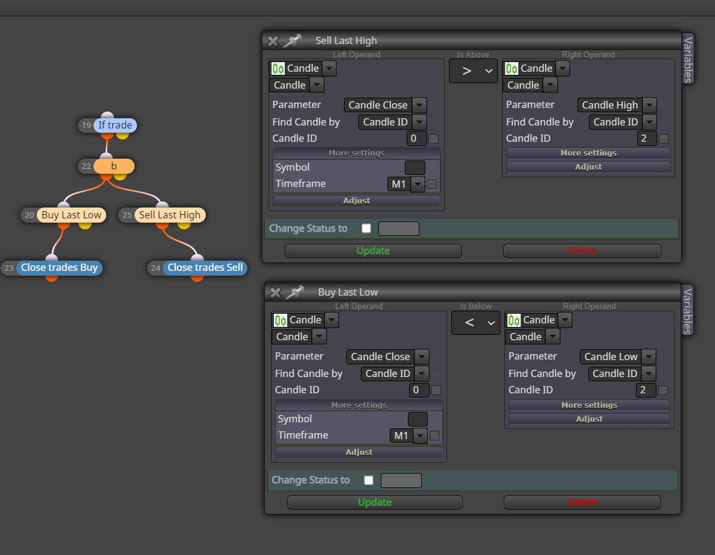Enable Change Status to in Buy Last Low
This screenshot has width=715, height=555.
coord(369,480)
